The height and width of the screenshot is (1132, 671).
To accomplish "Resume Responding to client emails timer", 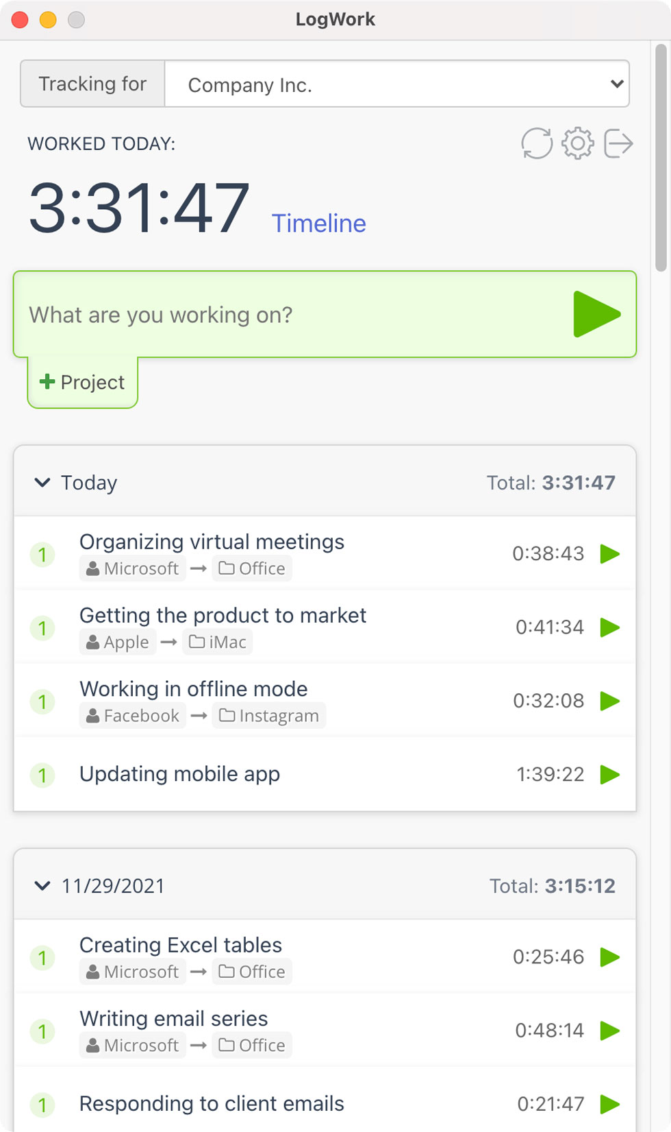I will pyautogui.click(x=609, y=1104).
